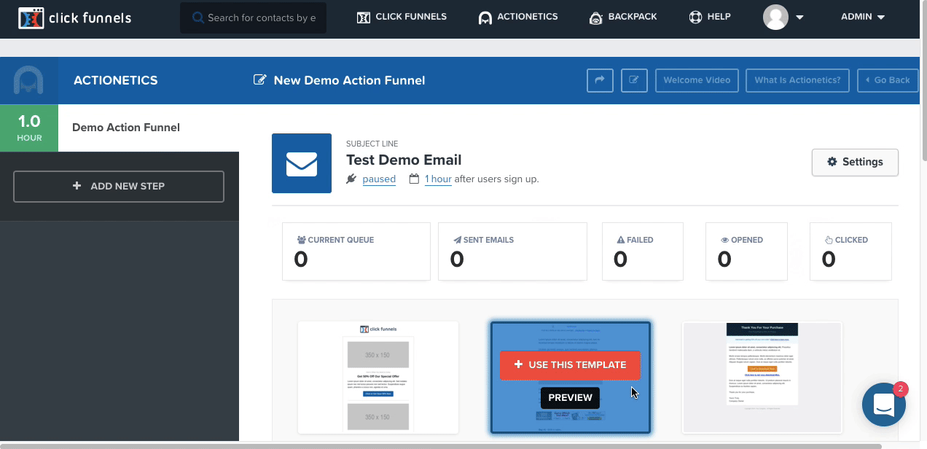Focus the contact search field
Screen dimensions: 927x449
(x=254, y=17)
